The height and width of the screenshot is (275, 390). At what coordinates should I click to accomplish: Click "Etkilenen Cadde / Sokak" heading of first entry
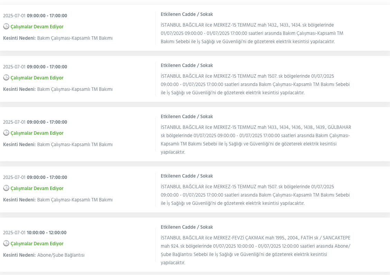click(x=187, y=14)
